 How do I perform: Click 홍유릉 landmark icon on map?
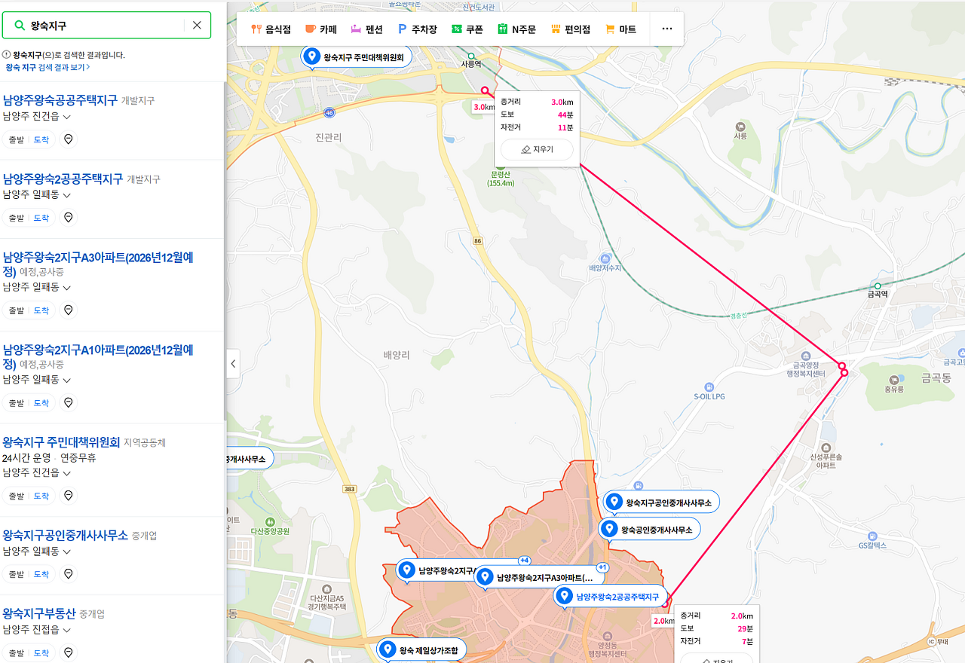click(893, 380)
